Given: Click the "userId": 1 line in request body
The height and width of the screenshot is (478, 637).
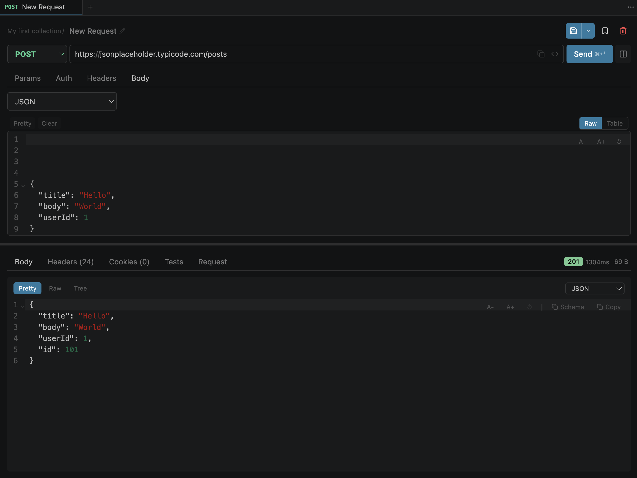Looking at the screenshot, I should [x=63, y=218].
